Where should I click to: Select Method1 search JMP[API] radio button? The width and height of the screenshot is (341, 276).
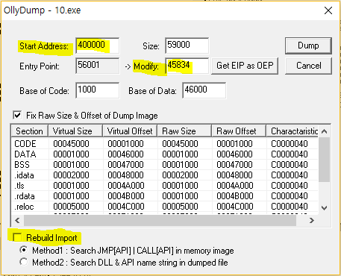(x=24, y=250)
